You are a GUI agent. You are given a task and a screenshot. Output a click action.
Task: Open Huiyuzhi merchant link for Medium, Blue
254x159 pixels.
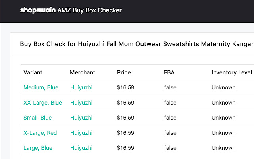click(81, 87)
